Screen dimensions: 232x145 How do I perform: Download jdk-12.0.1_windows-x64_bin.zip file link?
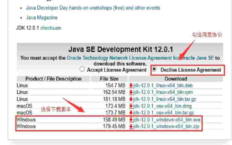point(166,126)
